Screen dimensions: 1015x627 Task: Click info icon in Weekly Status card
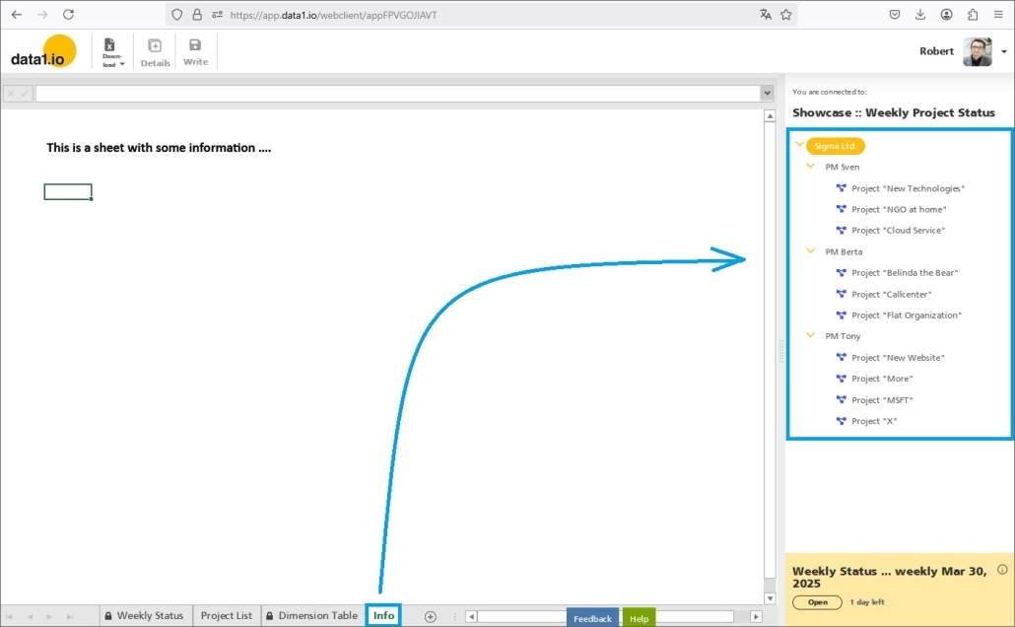tap(1002, 570)
